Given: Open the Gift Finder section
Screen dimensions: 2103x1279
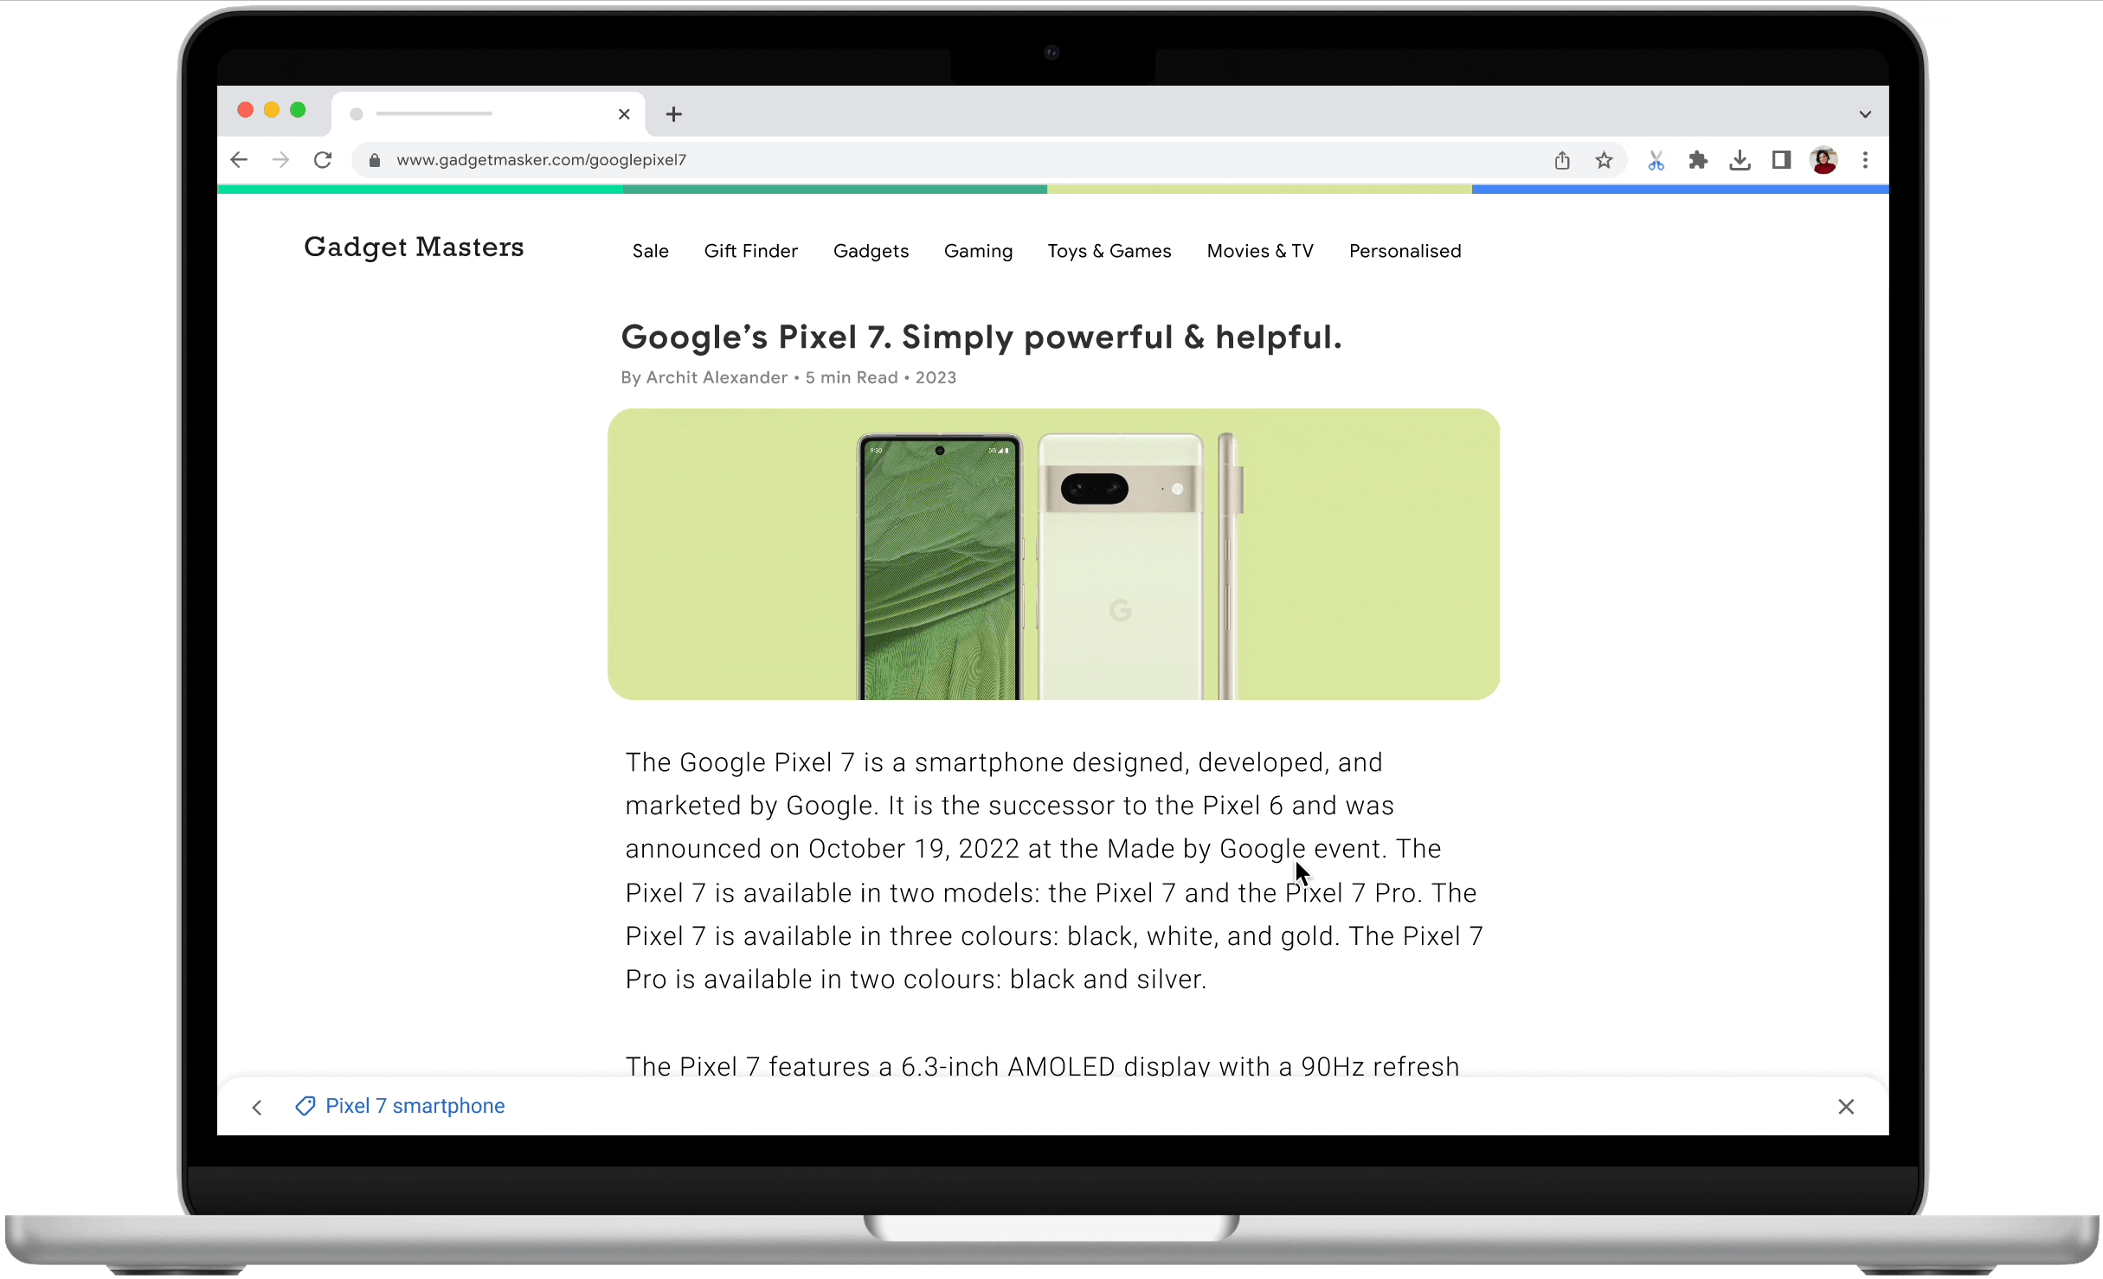Looking at the screenshot, I should [x=750, y=251].
